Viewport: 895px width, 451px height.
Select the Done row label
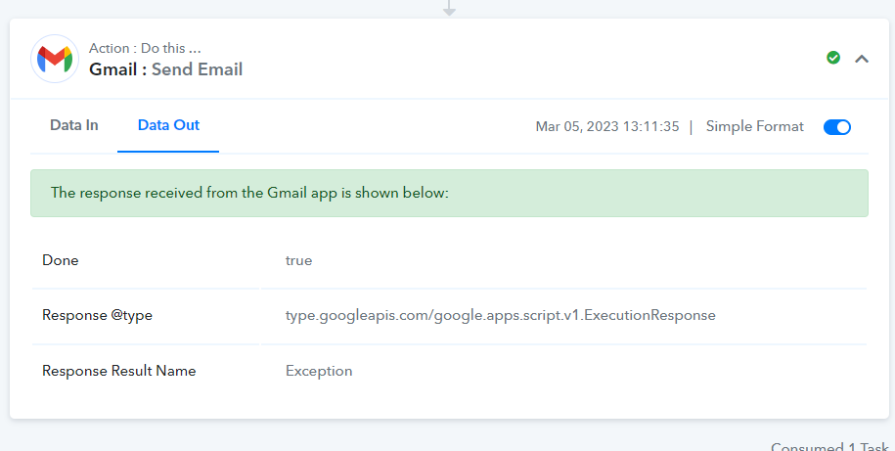(61, 260)
